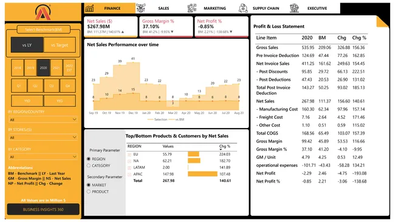Open the FINANCE tab

point(110,8)
